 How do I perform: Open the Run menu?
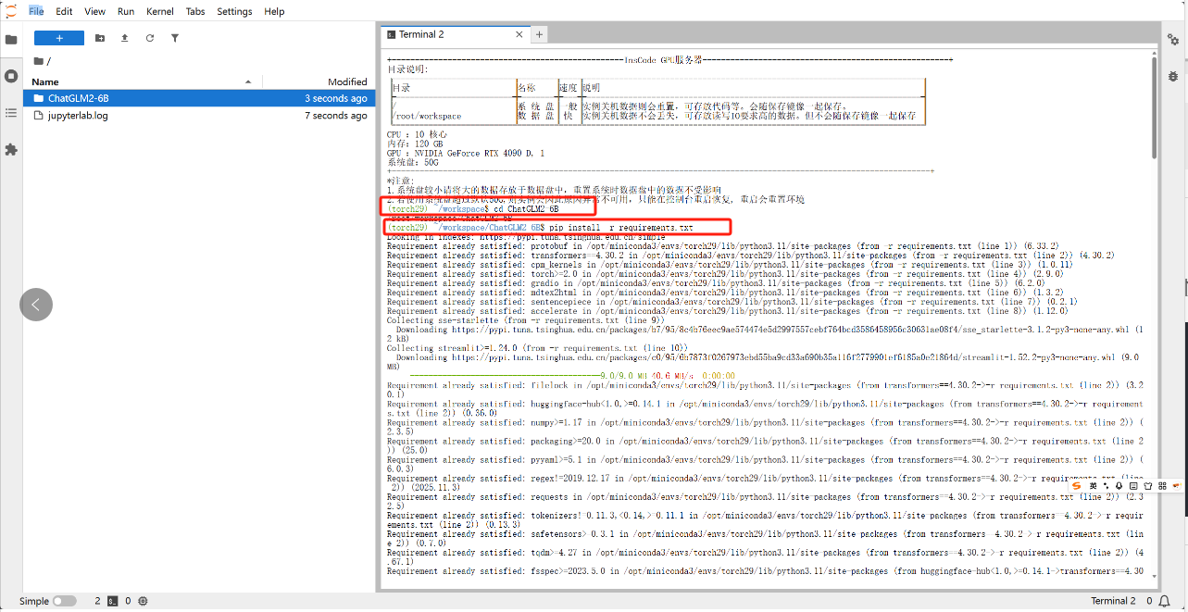point(126,11)
